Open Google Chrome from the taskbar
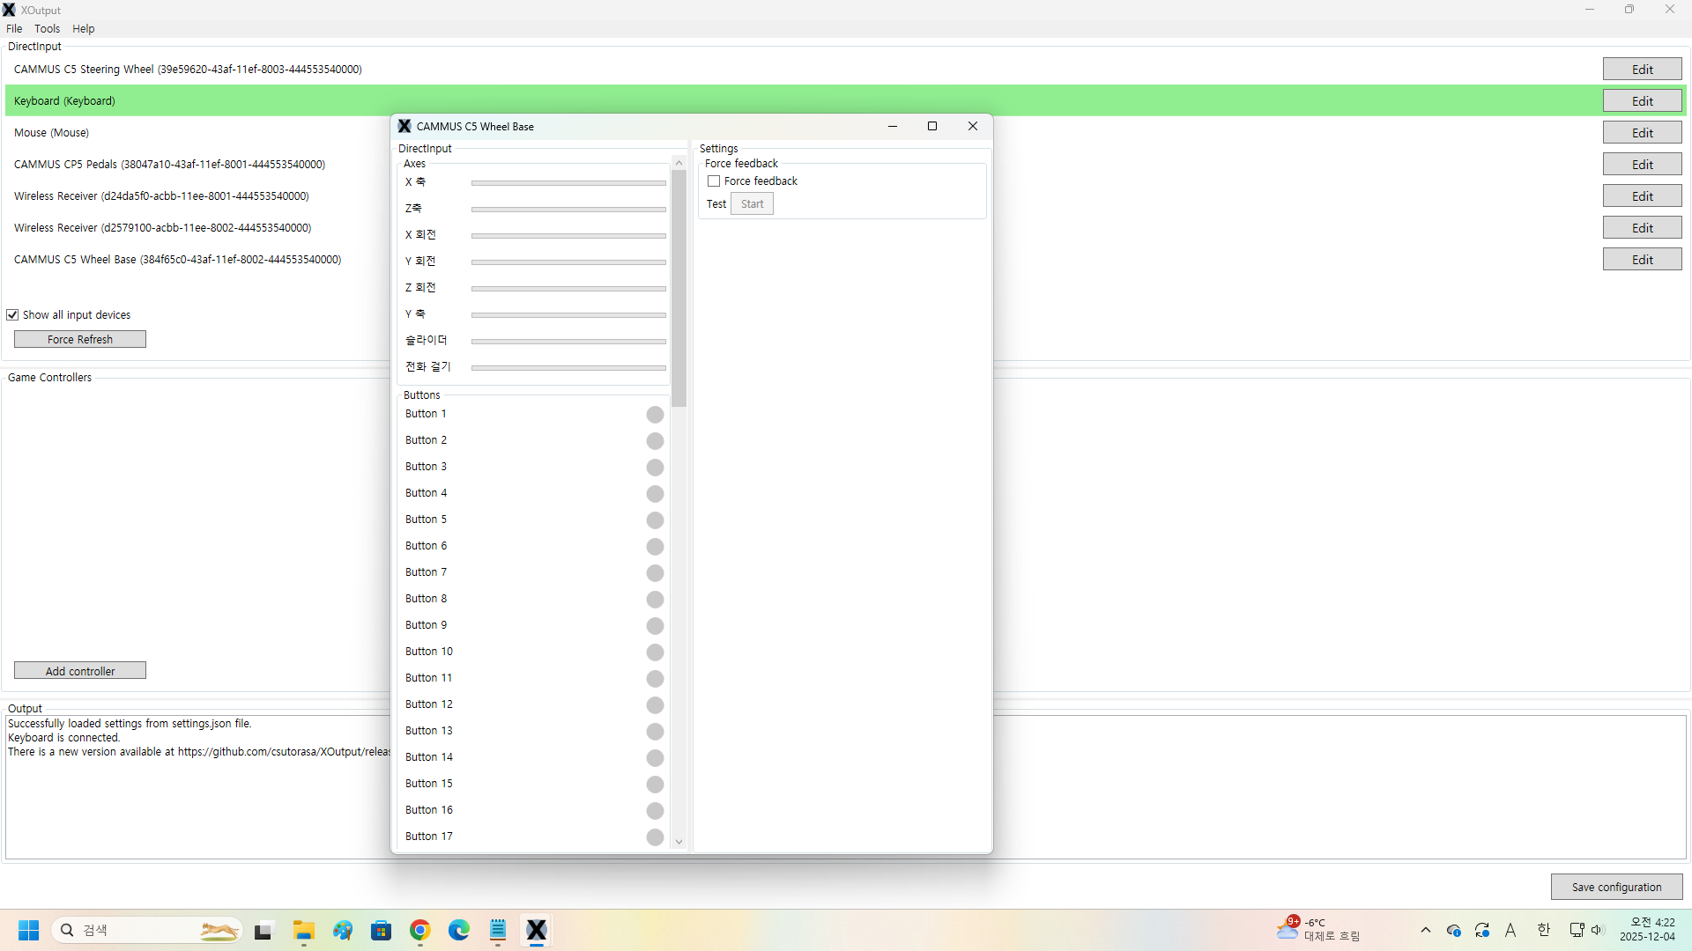This screenshot has height=951, width=1692. (420, 930)
